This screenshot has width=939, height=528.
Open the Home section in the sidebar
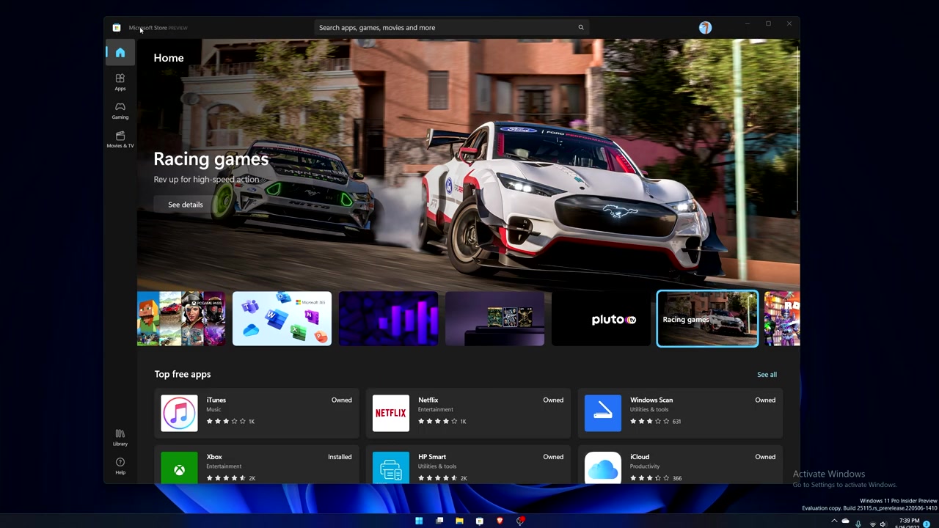pos(120,53)
